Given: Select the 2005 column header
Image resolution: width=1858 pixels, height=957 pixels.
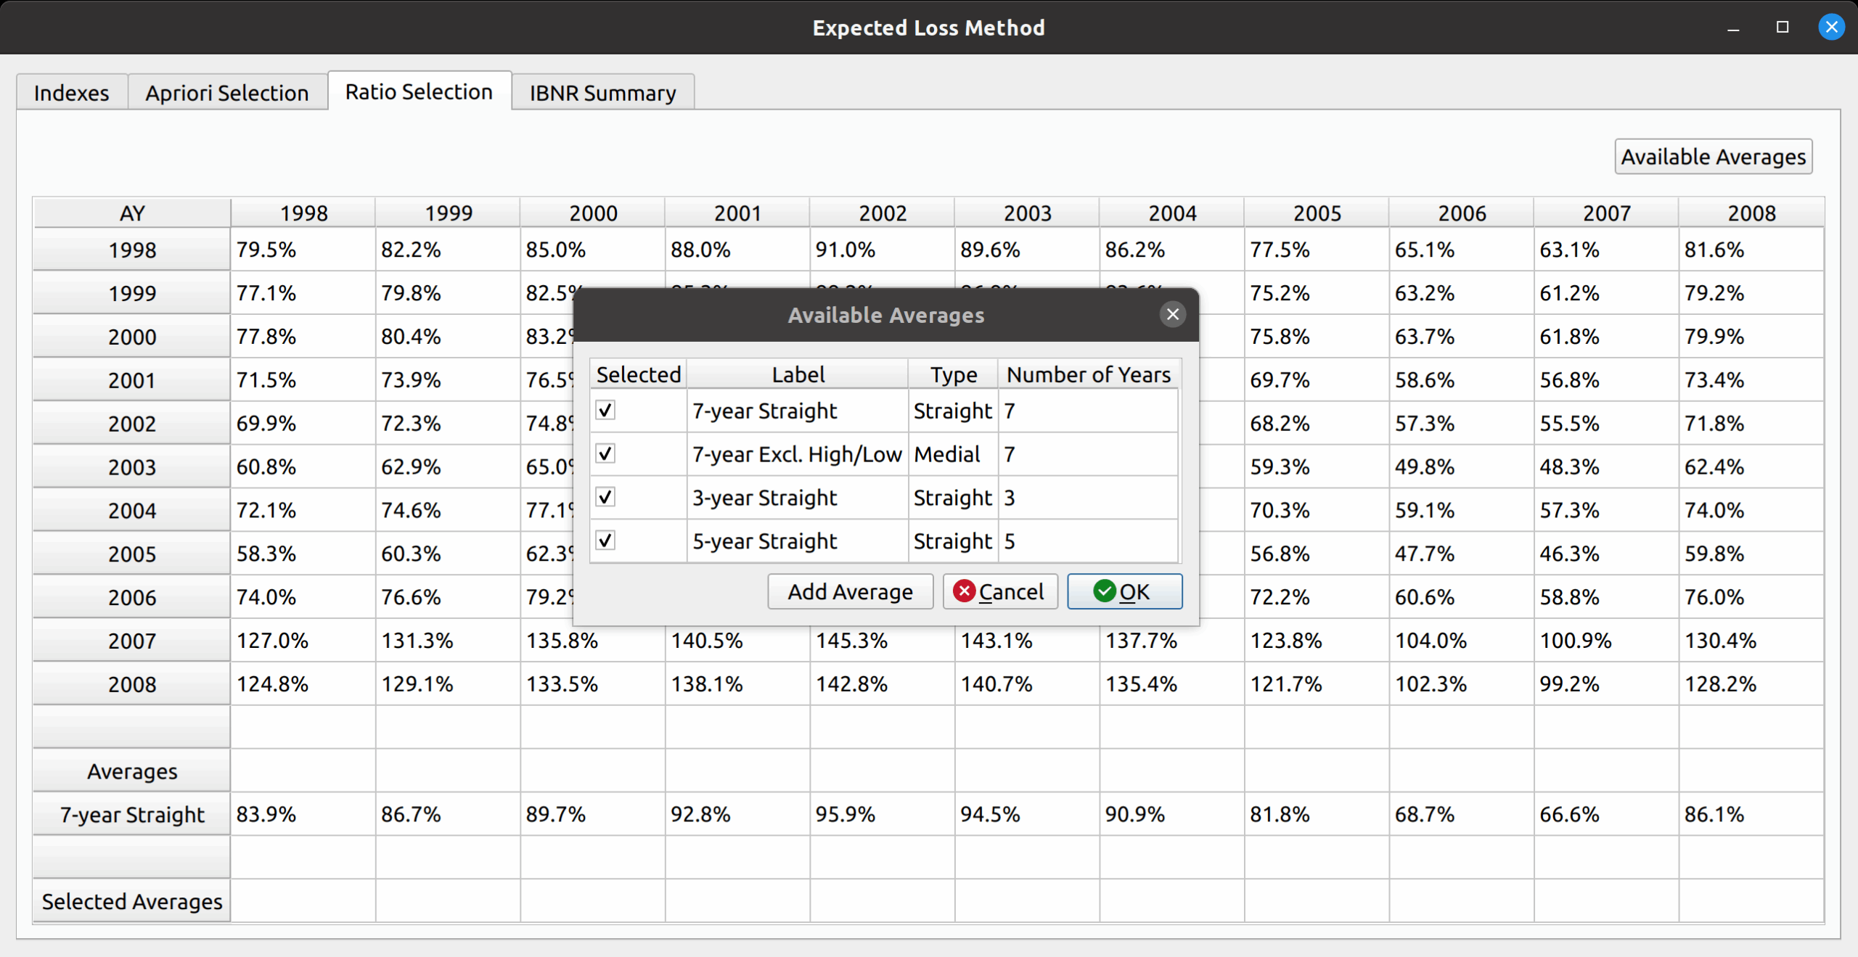Looking at the screenshot, I should (1317, 213).
